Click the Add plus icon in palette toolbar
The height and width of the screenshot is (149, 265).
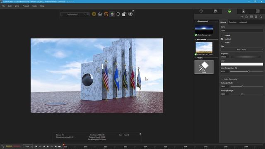click(242, 17)
